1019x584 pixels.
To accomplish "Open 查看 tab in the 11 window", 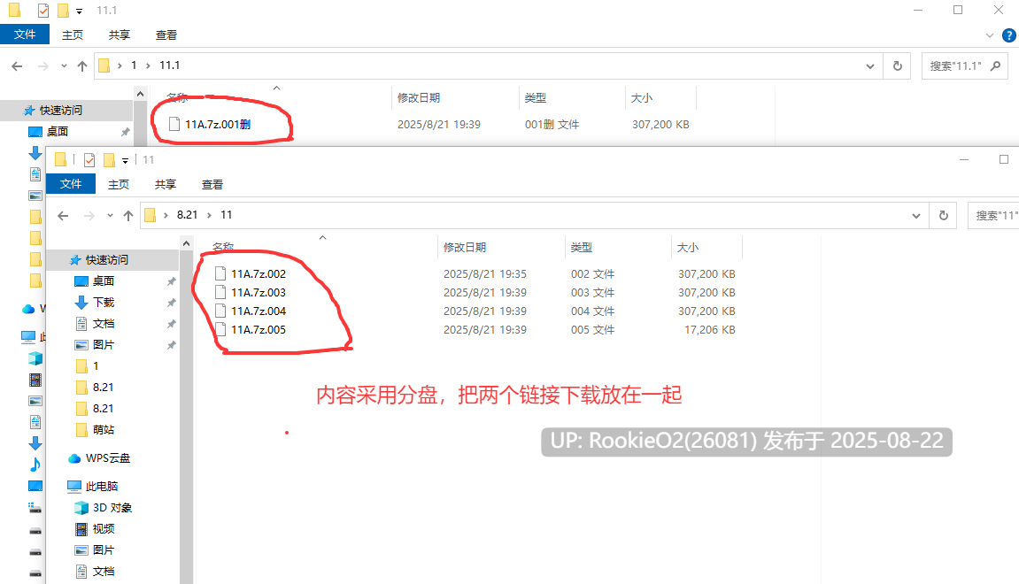I will (x=212, y=184).
